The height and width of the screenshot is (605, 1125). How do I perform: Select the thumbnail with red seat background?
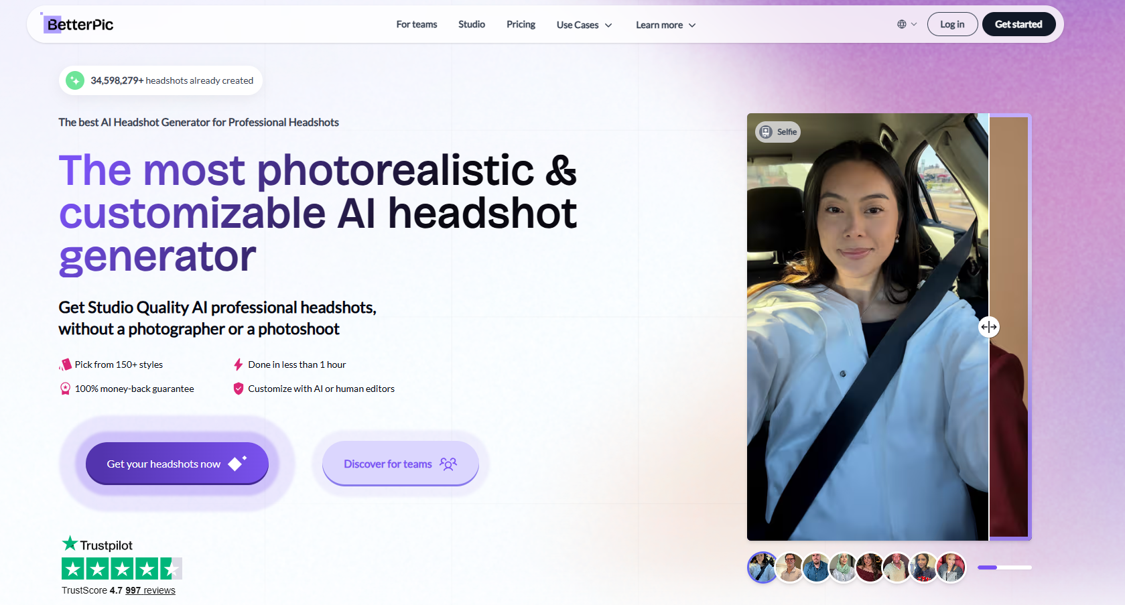click(x=950, y=567)
